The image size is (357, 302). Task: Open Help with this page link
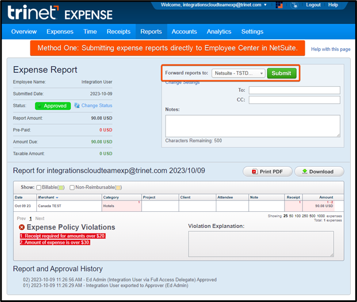[x=330, y=49]
